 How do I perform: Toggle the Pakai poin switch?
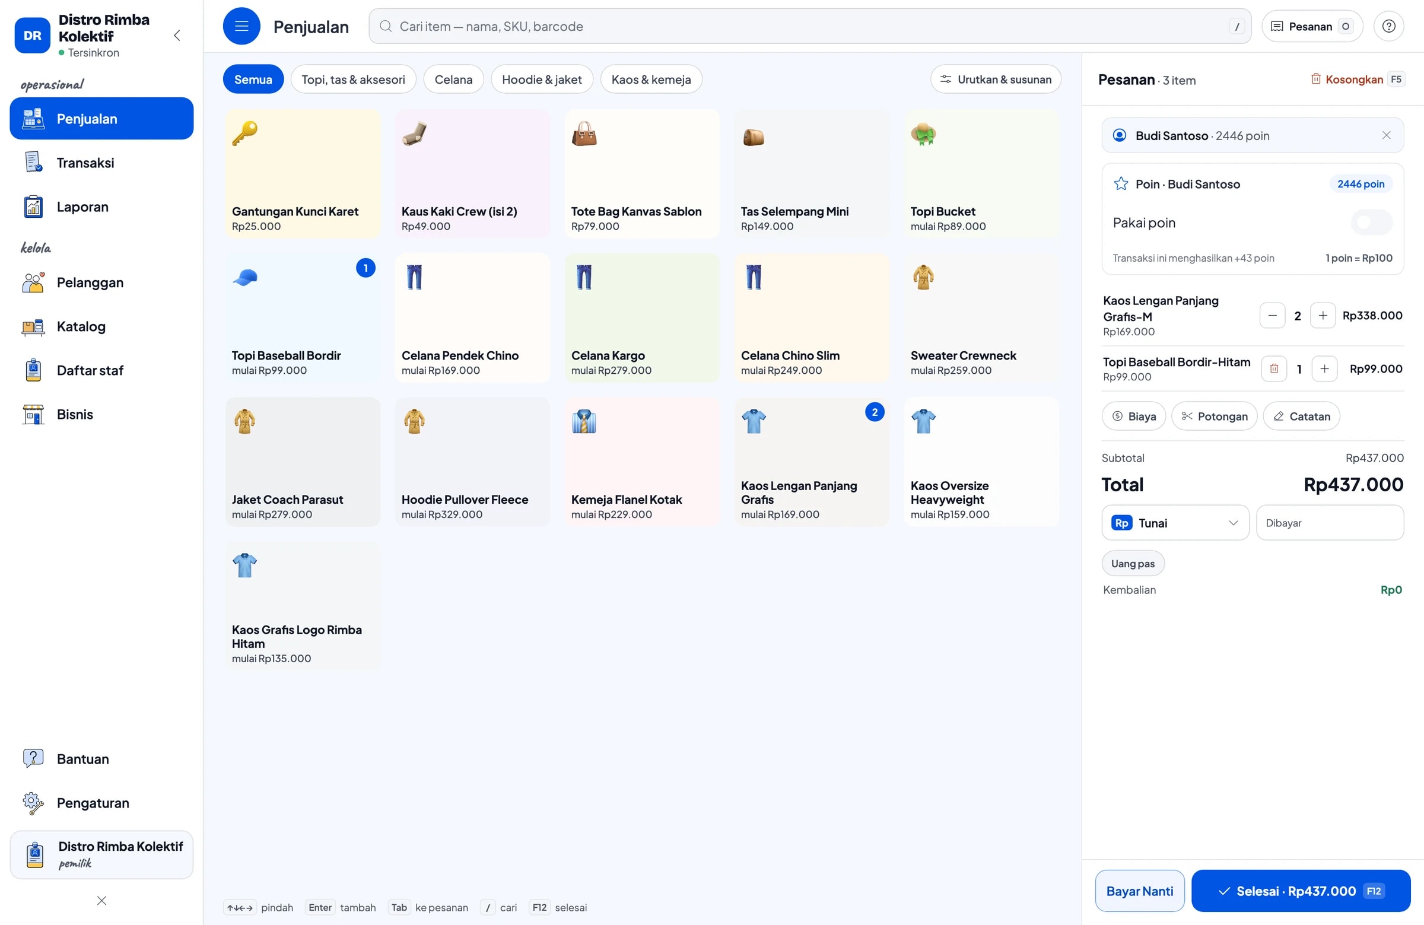tap(1371, 222)
